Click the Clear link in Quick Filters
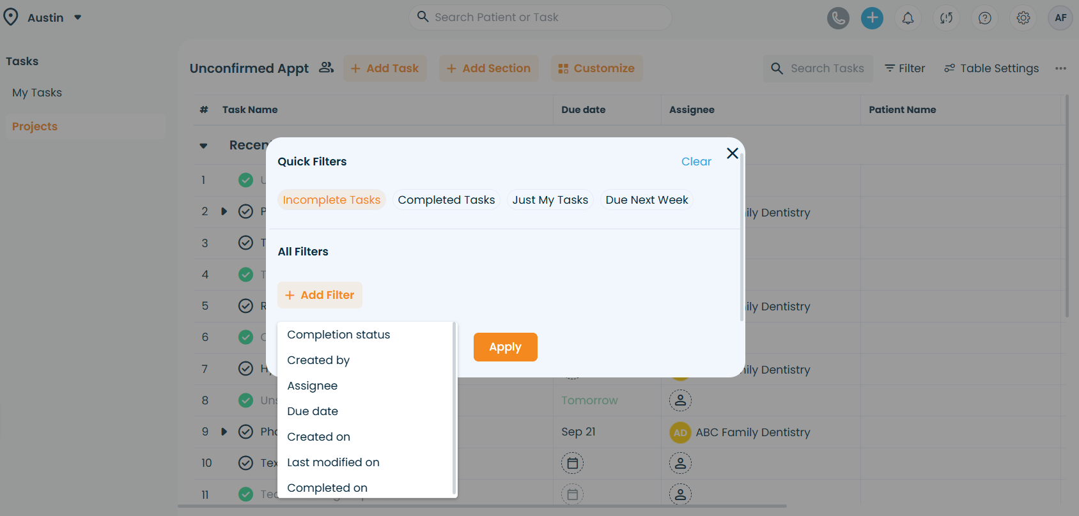 click(x=695, y=162)
